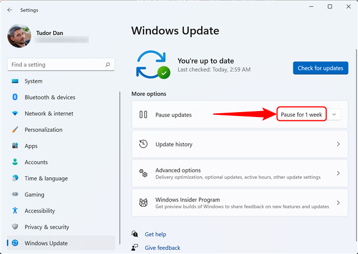
Task: Click the Accounts person icon
Action: pyautogui.click(x=15, y=162)
